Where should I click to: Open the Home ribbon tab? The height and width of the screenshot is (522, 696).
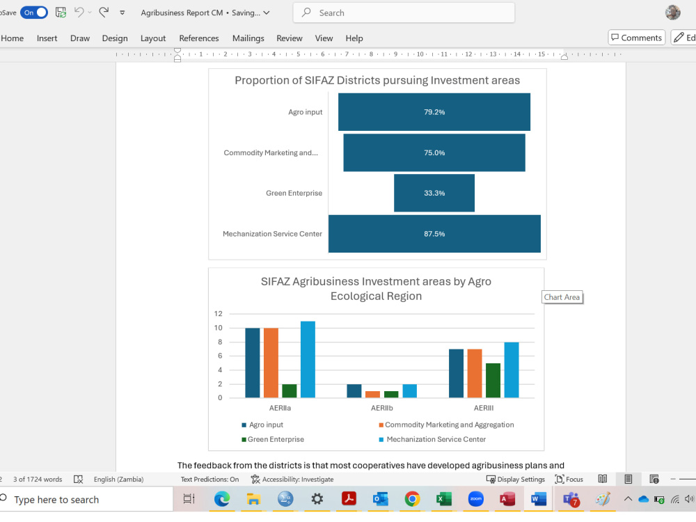pyautogui.click(x=13, y=38)
